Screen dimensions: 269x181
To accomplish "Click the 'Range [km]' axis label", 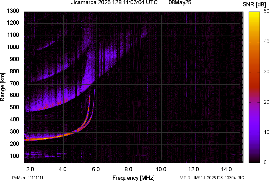I will pos(2,87).
